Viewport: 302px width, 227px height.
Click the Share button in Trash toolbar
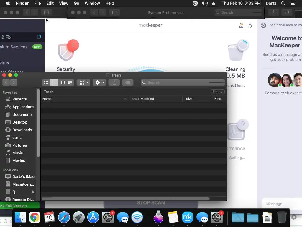[x=114, y=83]
